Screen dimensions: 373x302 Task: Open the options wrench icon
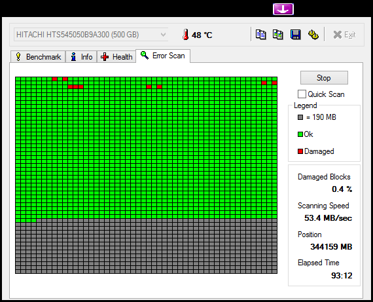(313, 35)
